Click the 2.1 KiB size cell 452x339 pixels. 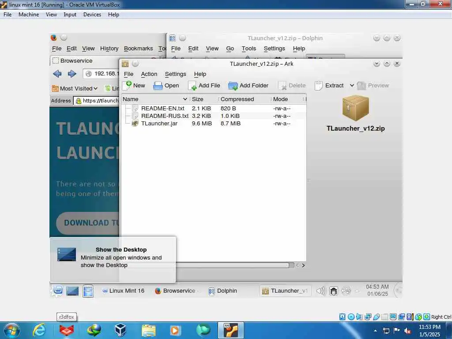pos(201,109)
